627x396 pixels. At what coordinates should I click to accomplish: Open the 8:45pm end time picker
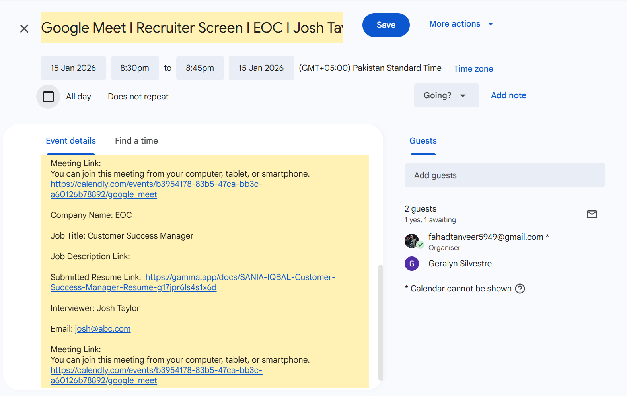[200, 68]
